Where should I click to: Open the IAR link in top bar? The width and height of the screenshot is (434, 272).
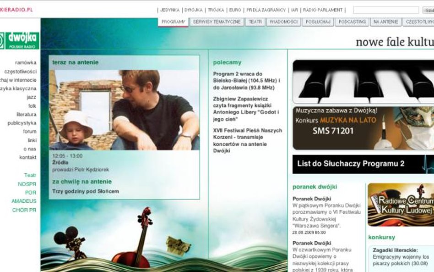click(294, 10)
